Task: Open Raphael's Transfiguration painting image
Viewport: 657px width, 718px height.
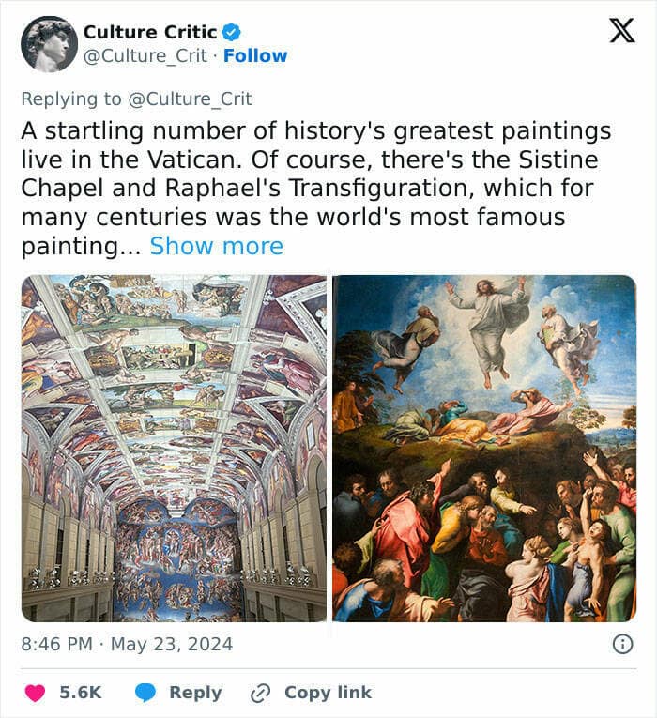Action: coord(484,448)
